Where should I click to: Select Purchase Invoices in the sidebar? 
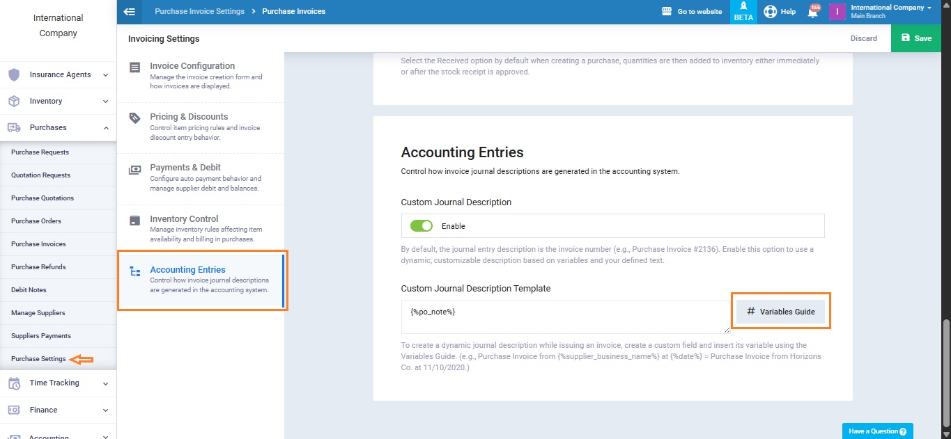[x=38, y=244]
